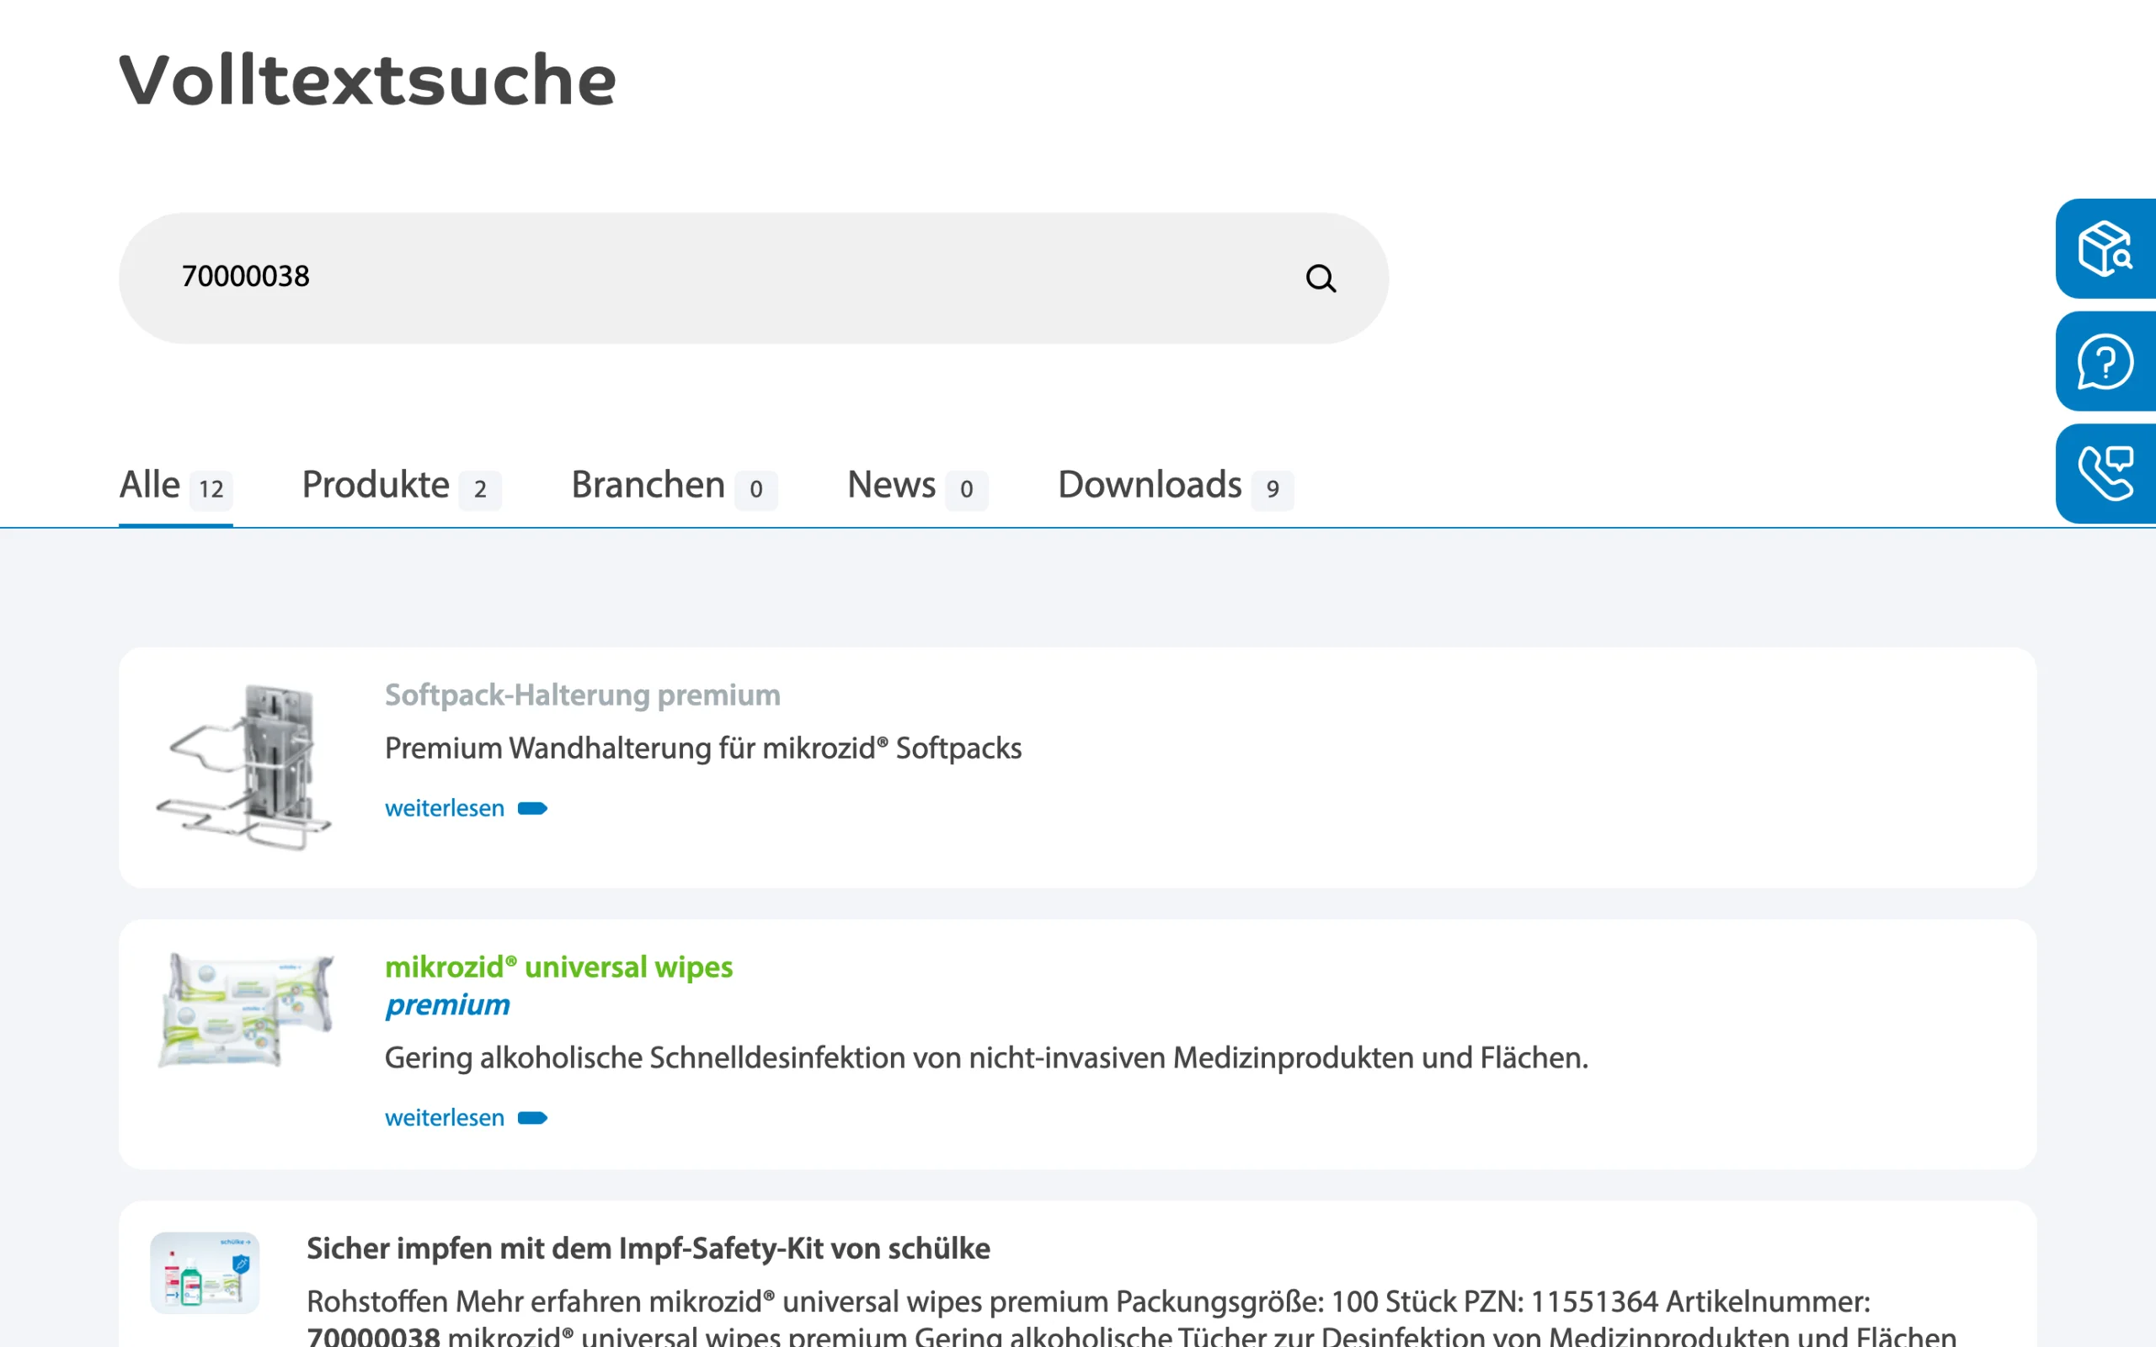Image resolution: width=2156 pixels, height=1347 pixels.
Task: Click the News count badge 0
Action: click(967, 489)
